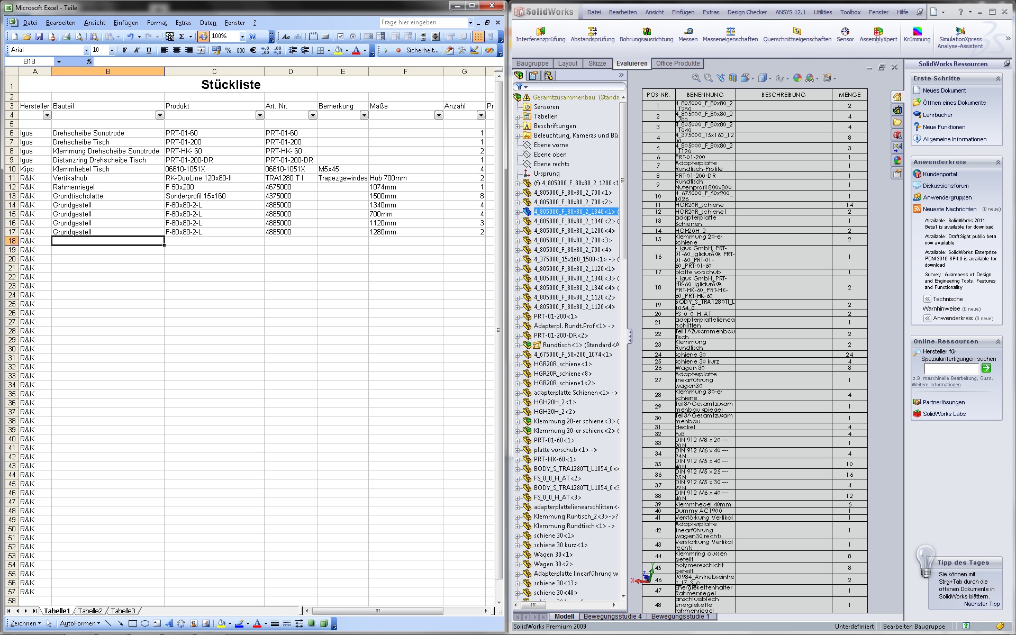Open Anzahl column filter dropdown

[481, 115]
